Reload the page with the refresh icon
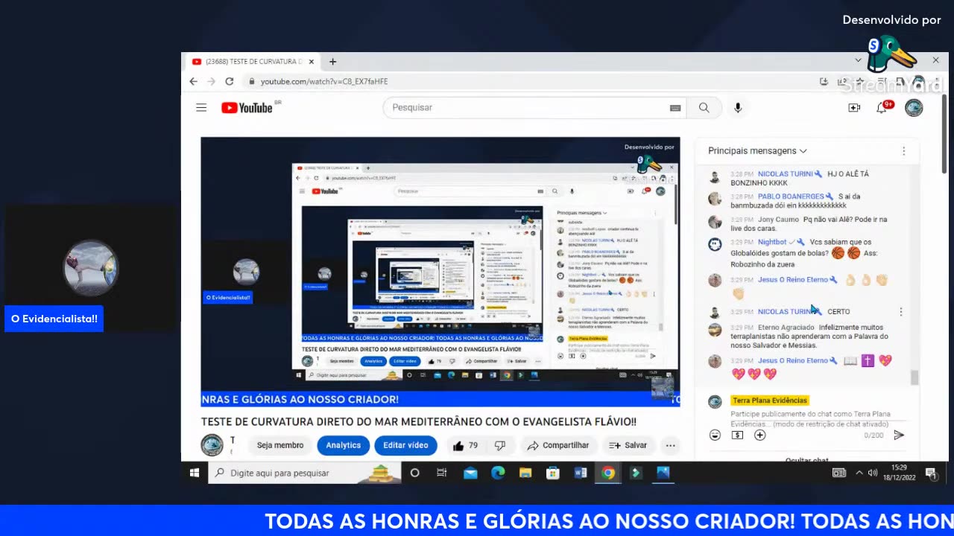Image resolution: width=954 pixels, height=536 pixels. pos(230,81)
